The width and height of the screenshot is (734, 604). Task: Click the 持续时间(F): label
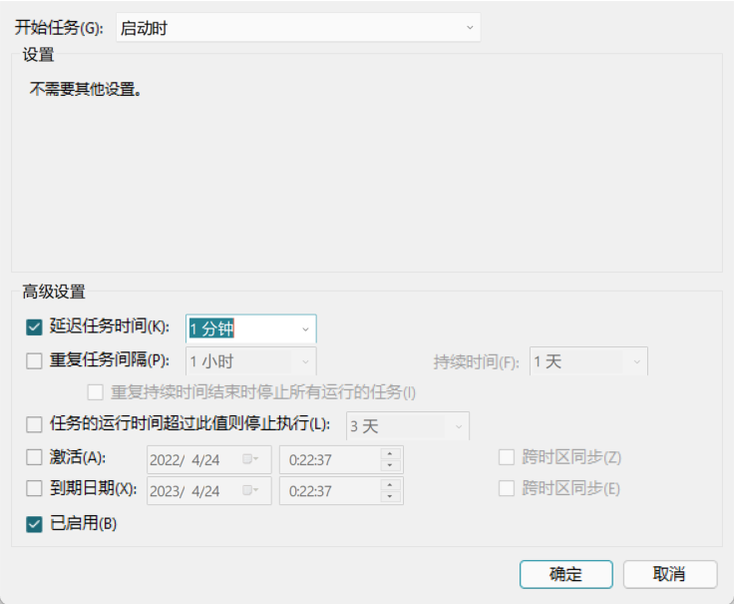[x=476, y=362]
